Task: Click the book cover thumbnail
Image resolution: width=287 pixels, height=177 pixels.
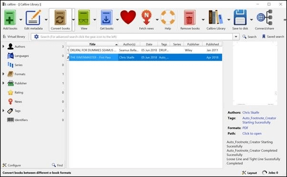Action: pyautogui.click(x=255, y=73)
